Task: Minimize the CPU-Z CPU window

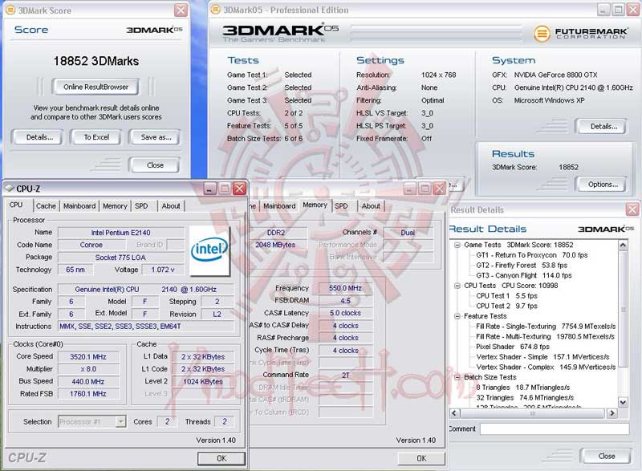Action: [210, 189]
